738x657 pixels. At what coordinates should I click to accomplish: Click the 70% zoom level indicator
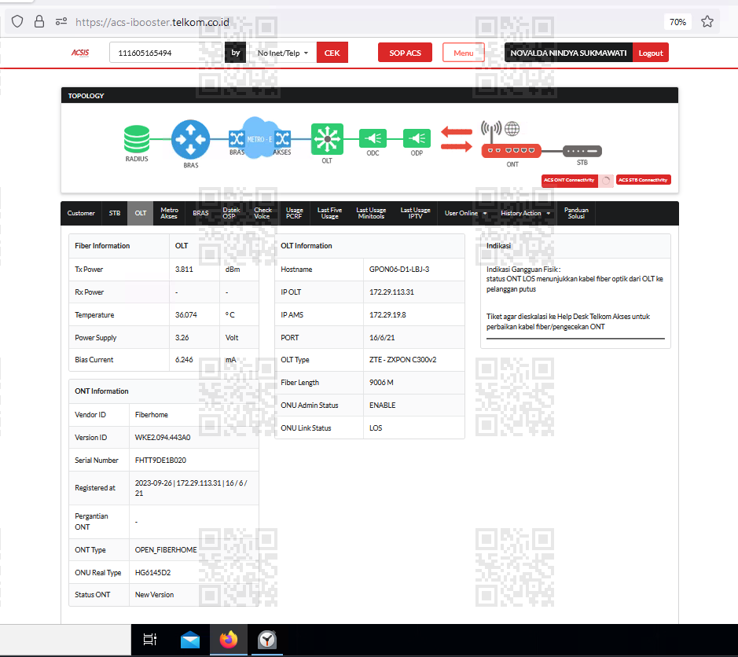(677, 22)
